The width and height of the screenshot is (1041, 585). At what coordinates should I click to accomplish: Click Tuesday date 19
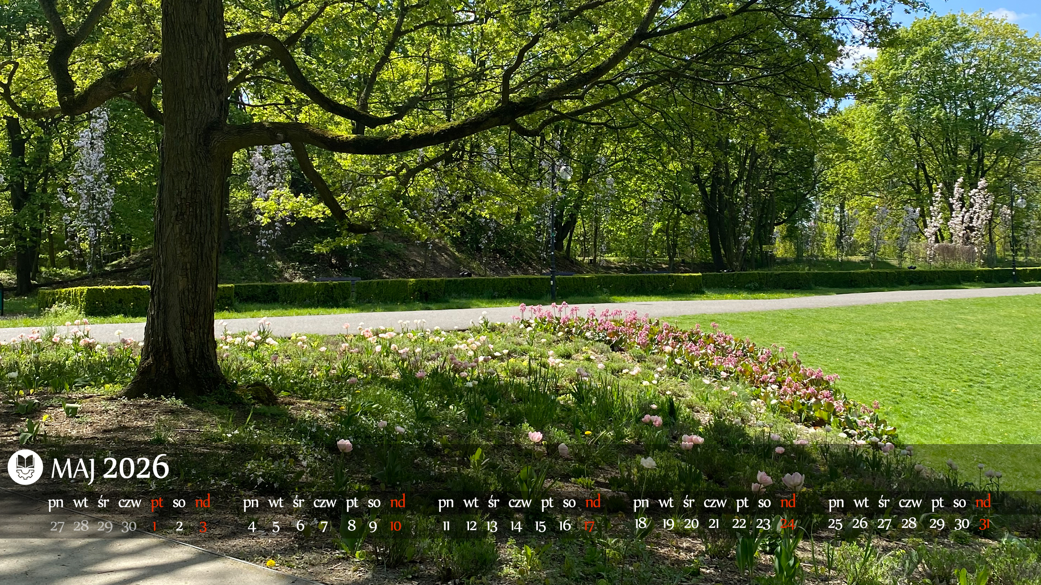point(668,524)
